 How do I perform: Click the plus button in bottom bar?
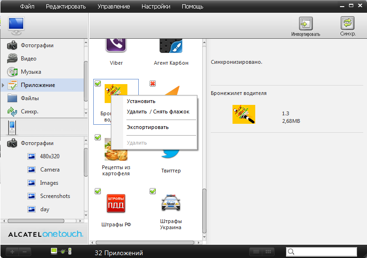12,252
